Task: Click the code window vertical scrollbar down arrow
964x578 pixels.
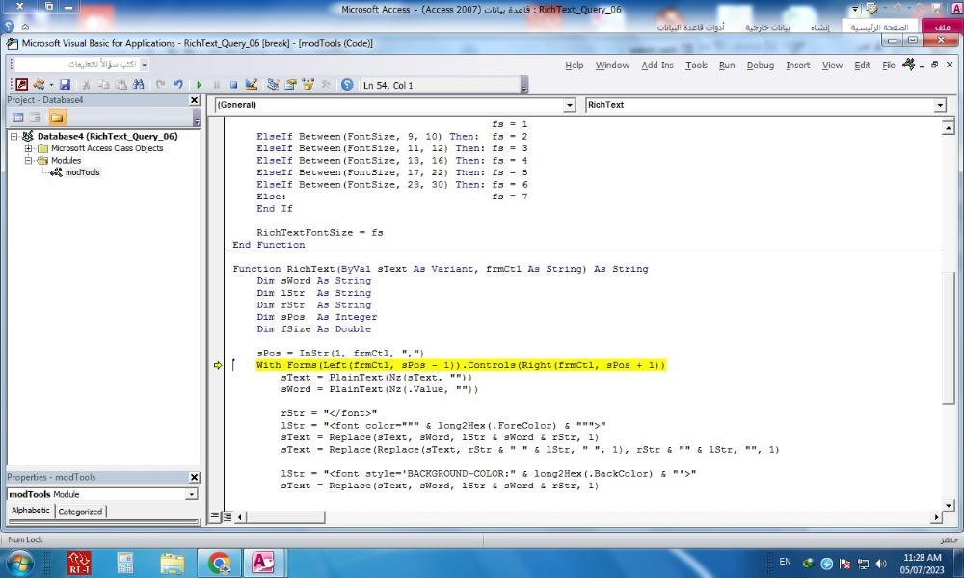Action: 948,505
